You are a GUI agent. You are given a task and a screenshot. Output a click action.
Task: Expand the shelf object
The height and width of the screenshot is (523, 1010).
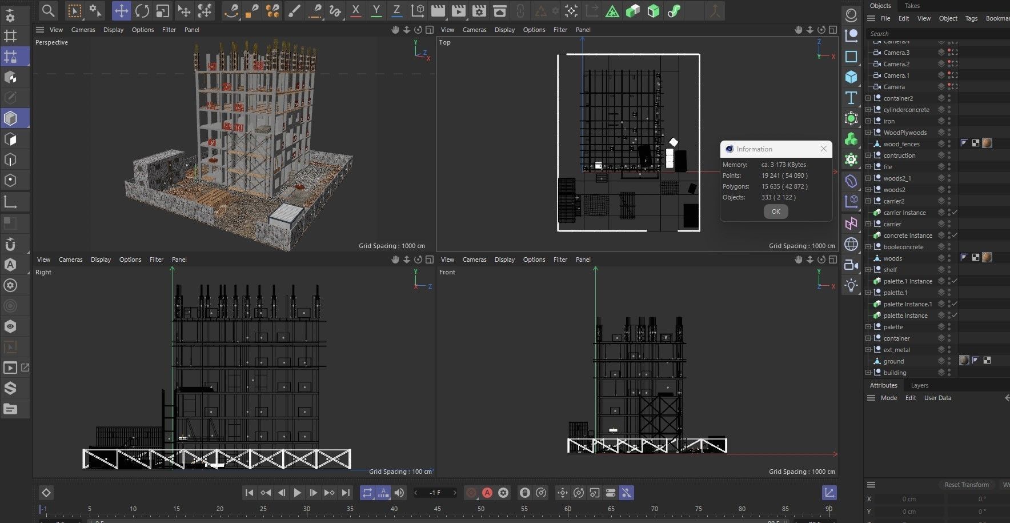coord(868,270)
